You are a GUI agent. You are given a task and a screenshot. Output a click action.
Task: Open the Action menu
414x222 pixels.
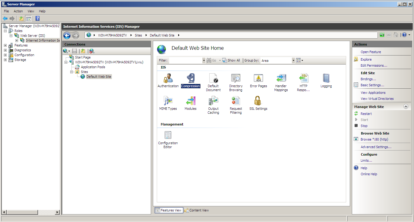click(18, 11)
